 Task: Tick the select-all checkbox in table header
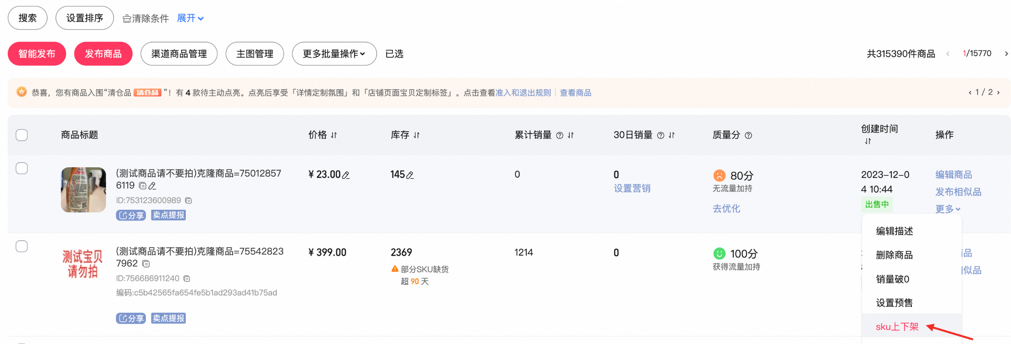coord(21,135)
